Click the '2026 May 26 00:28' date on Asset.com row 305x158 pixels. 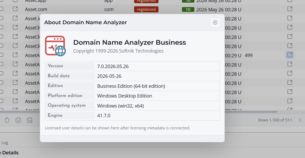219,9
